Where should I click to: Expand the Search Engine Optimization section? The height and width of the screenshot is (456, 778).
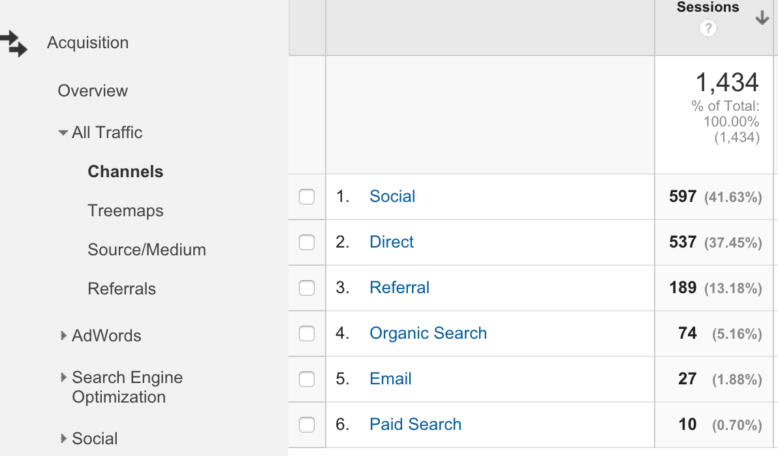63,377
